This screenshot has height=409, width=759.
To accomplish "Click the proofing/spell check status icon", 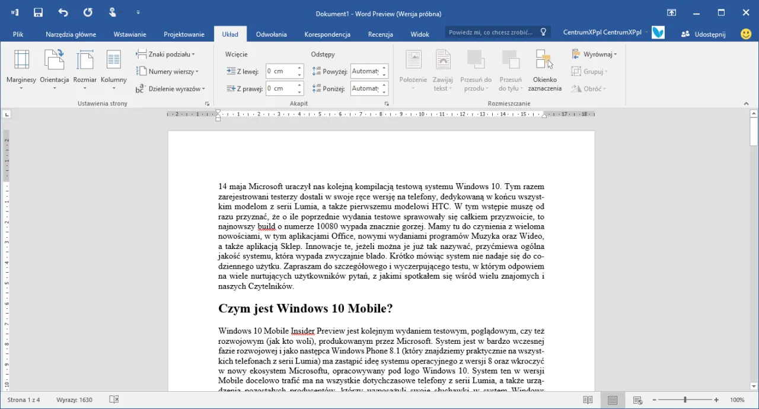I will pyautogui.click(x=114, y=400).
